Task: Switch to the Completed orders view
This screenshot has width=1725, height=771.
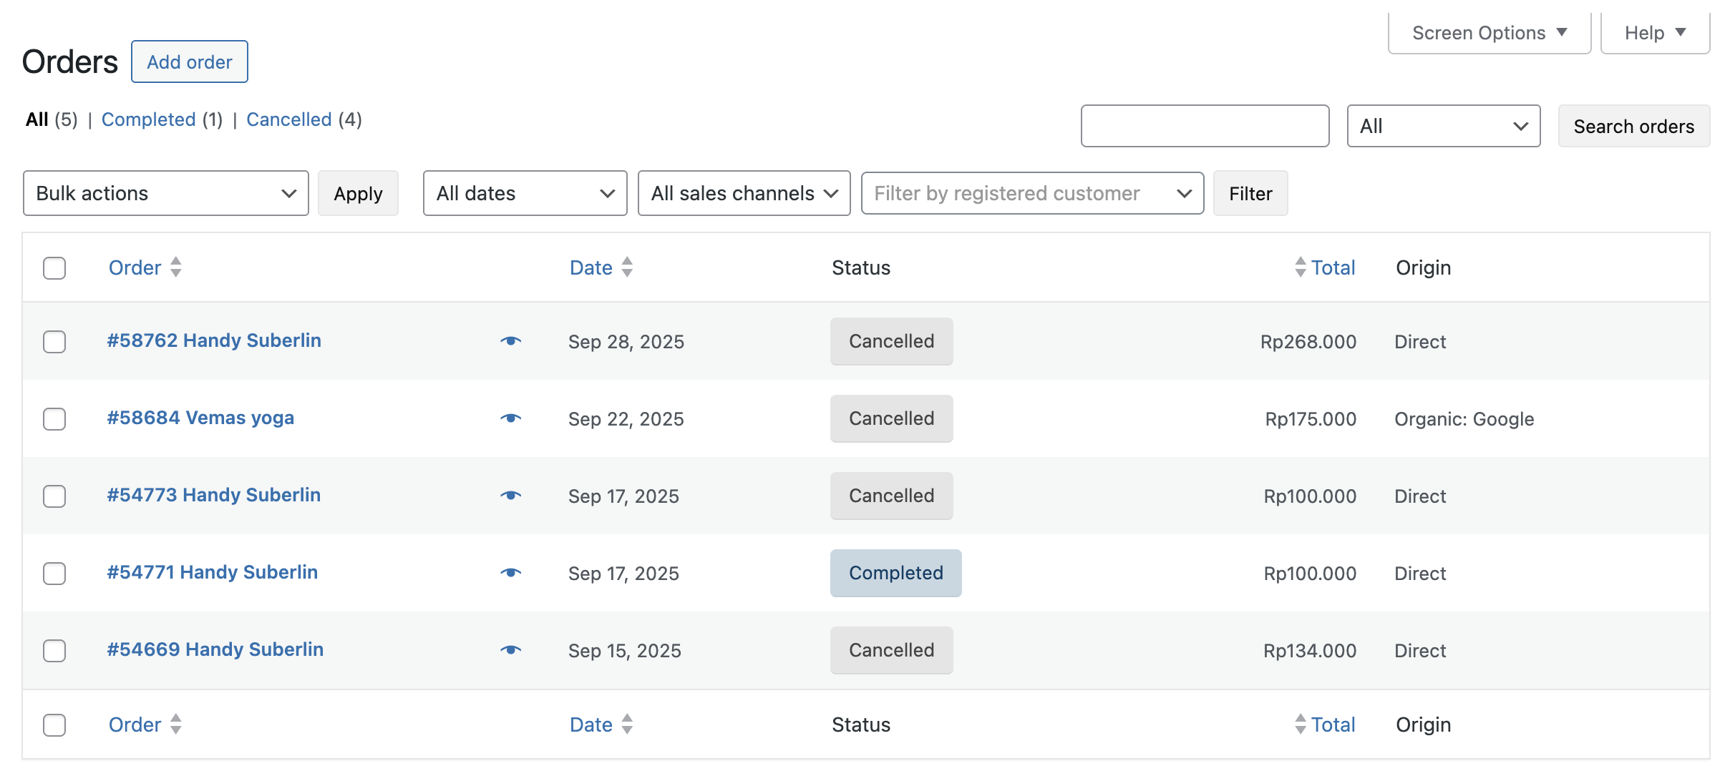Action: pos(148,119)
